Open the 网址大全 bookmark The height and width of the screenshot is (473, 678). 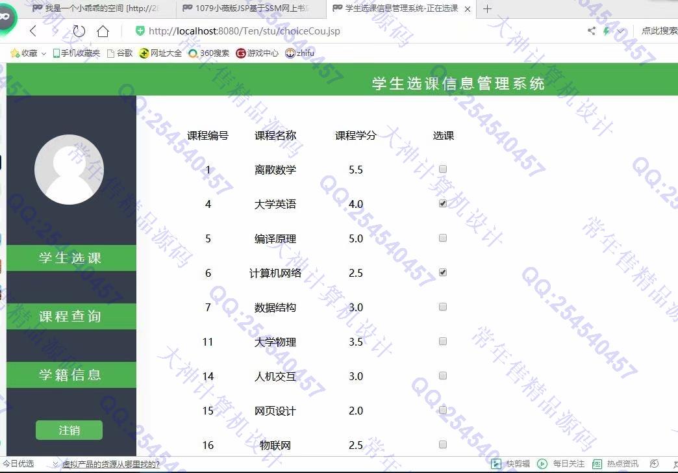160,53
